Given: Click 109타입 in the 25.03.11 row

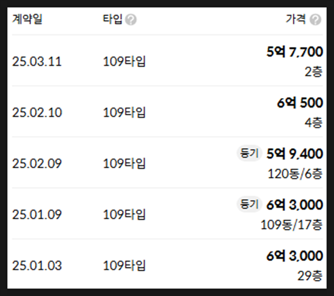Looking at the screenshot, I should coord(124,62).
